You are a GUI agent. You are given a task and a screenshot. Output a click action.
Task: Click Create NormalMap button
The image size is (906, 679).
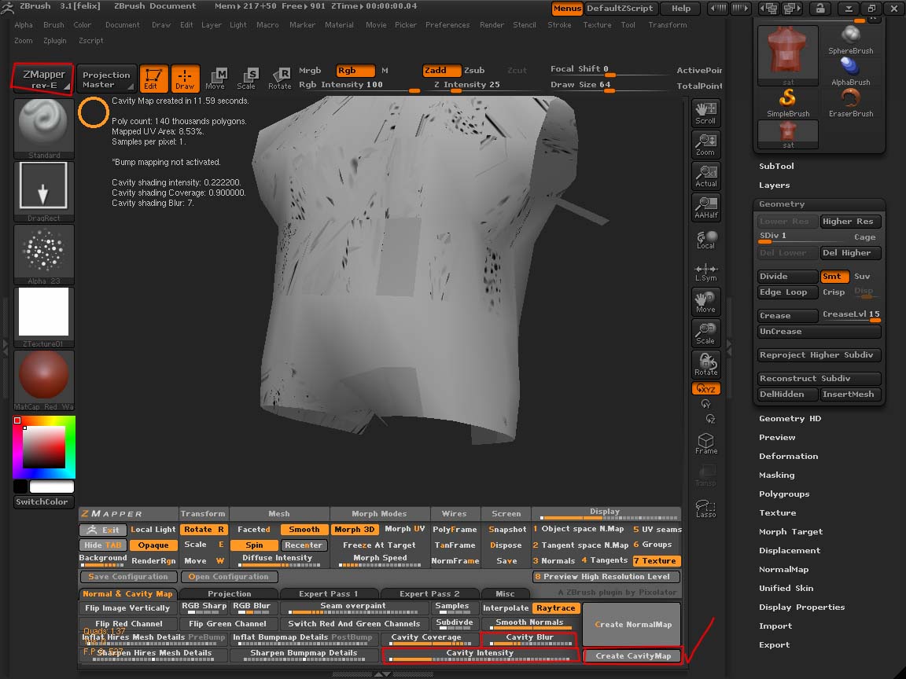pos(632,624)
